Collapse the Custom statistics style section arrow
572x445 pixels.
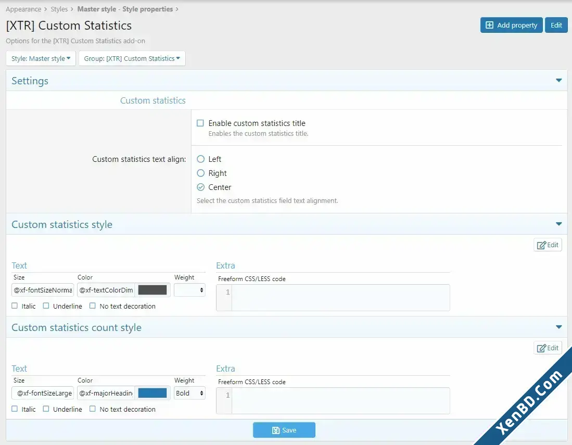point(558,224)
